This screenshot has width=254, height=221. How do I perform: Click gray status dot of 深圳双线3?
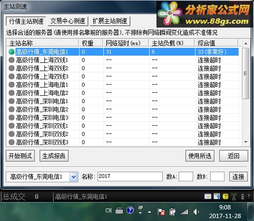coord(12,142)
